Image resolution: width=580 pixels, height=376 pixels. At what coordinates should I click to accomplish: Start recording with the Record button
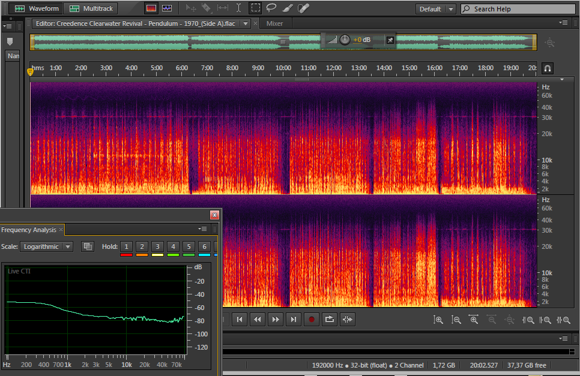tap(312, 320)
